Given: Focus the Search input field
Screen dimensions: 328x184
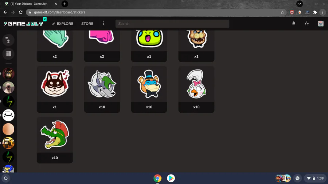Looking at the screenshot, I should click(172, 24).
